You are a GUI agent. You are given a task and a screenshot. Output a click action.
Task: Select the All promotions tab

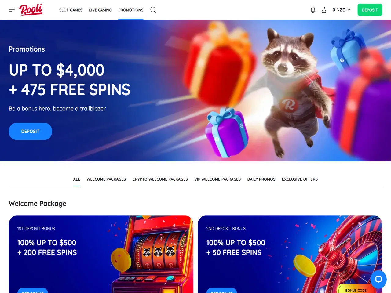tap(76, 179)
